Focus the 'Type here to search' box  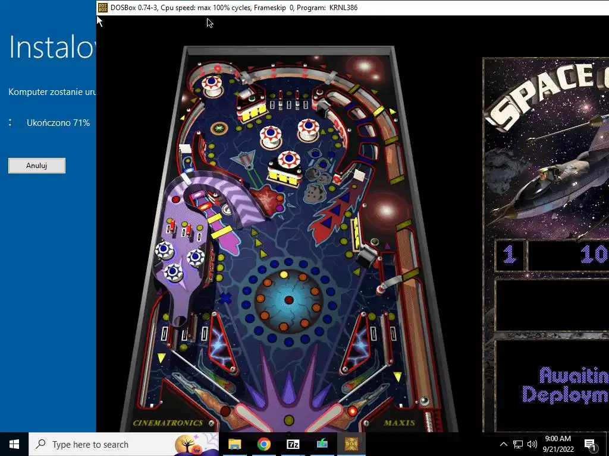pos(124,444)
